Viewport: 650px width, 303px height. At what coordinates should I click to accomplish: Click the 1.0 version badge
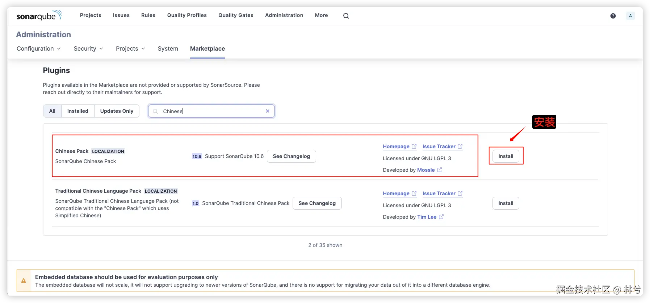[x=196, y=203]
